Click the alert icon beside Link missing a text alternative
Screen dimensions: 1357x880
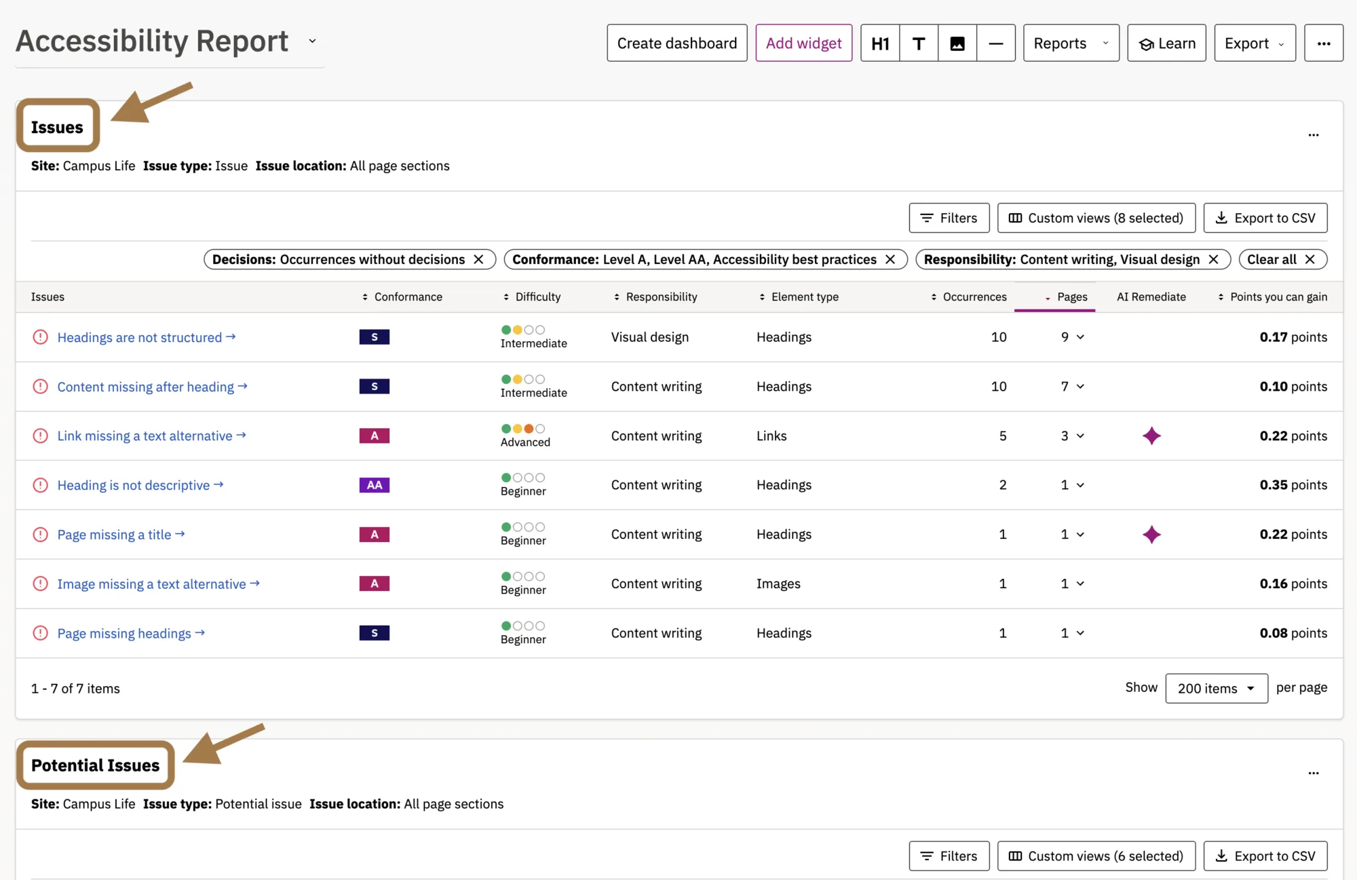coord(41,436)
